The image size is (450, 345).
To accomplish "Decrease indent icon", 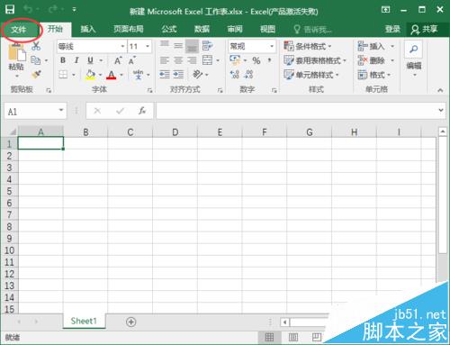I will point(165,74).
